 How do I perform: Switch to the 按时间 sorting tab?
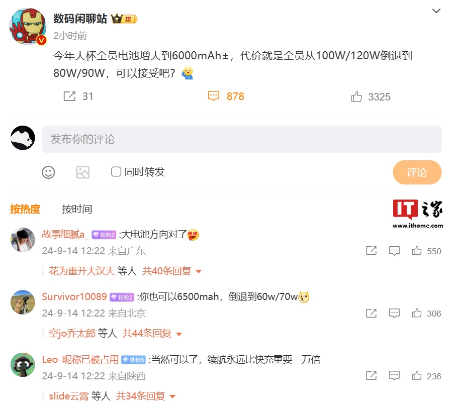(77, 209)
